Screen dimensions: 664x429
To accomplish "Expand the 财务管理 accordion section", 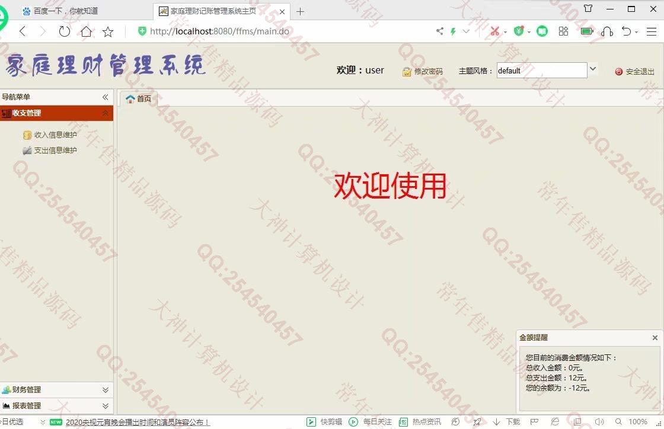I will [x=106, y=390].
